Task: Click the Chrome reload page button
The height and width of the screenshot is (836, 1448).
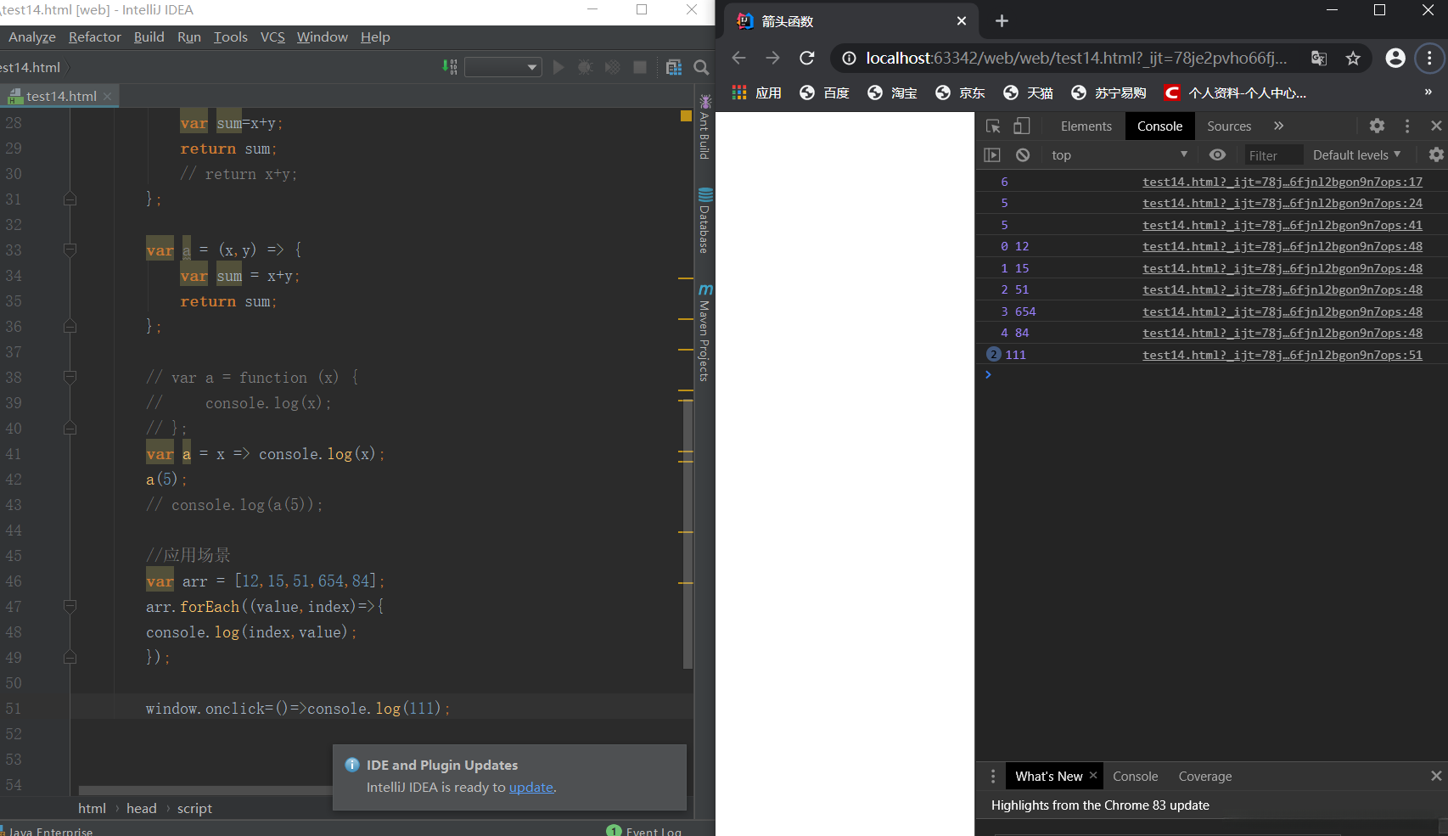Action: click(806, 58)
